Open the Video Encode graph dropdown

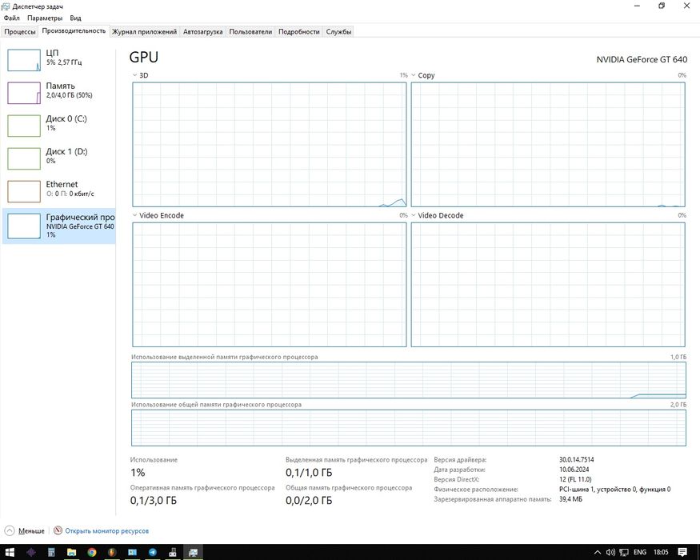coord(135,215)
